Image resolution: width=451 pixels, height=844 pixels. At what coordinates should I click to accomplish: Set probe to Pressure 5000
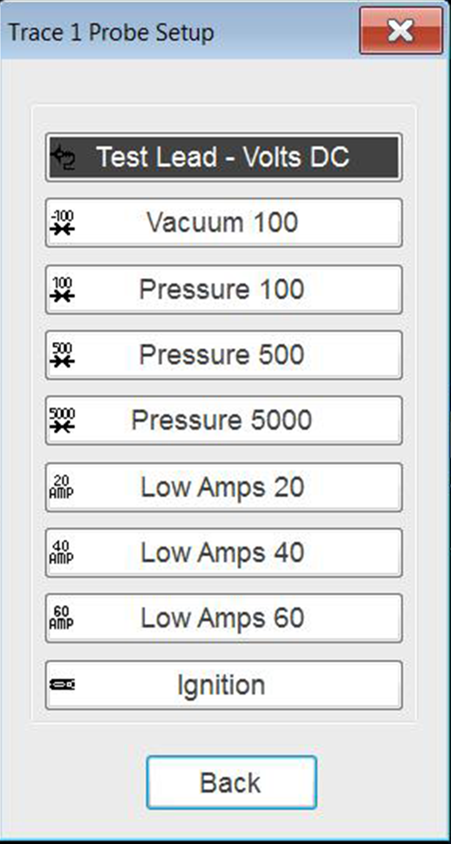(222, 420)
